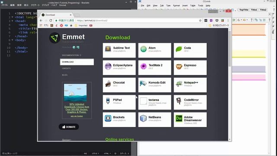The width and height of the screenshot is (277, 156).
Task: Open the Table menu in CG.mmk window
Action: (x=193, y=6)
